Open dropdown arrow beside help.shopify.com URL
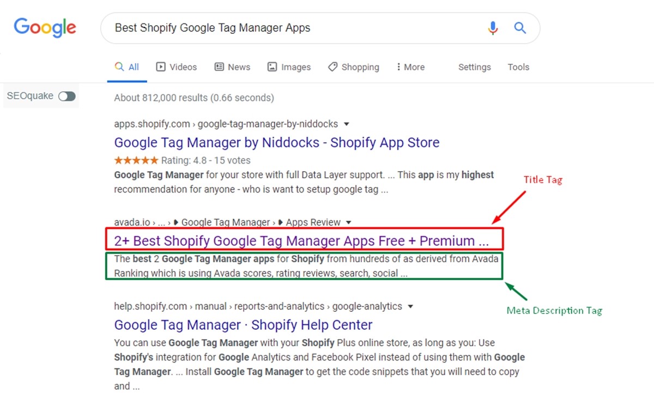Viewport: 654px width, 404px height. click(410, 306)
